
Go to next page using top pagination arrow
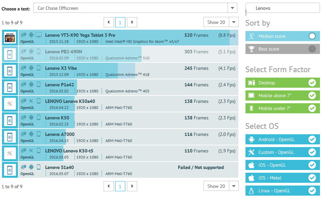pyautogui.click(x=132, y=22)
